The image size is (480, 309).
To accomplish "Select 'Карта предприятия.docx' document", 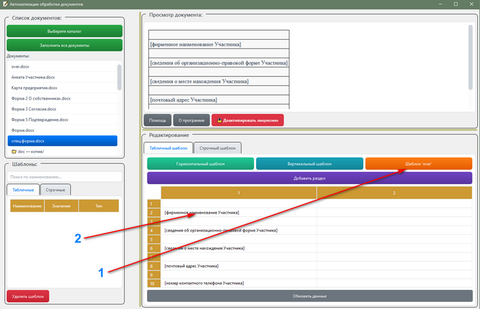I will pyautogui.click(x=62, y=88).
